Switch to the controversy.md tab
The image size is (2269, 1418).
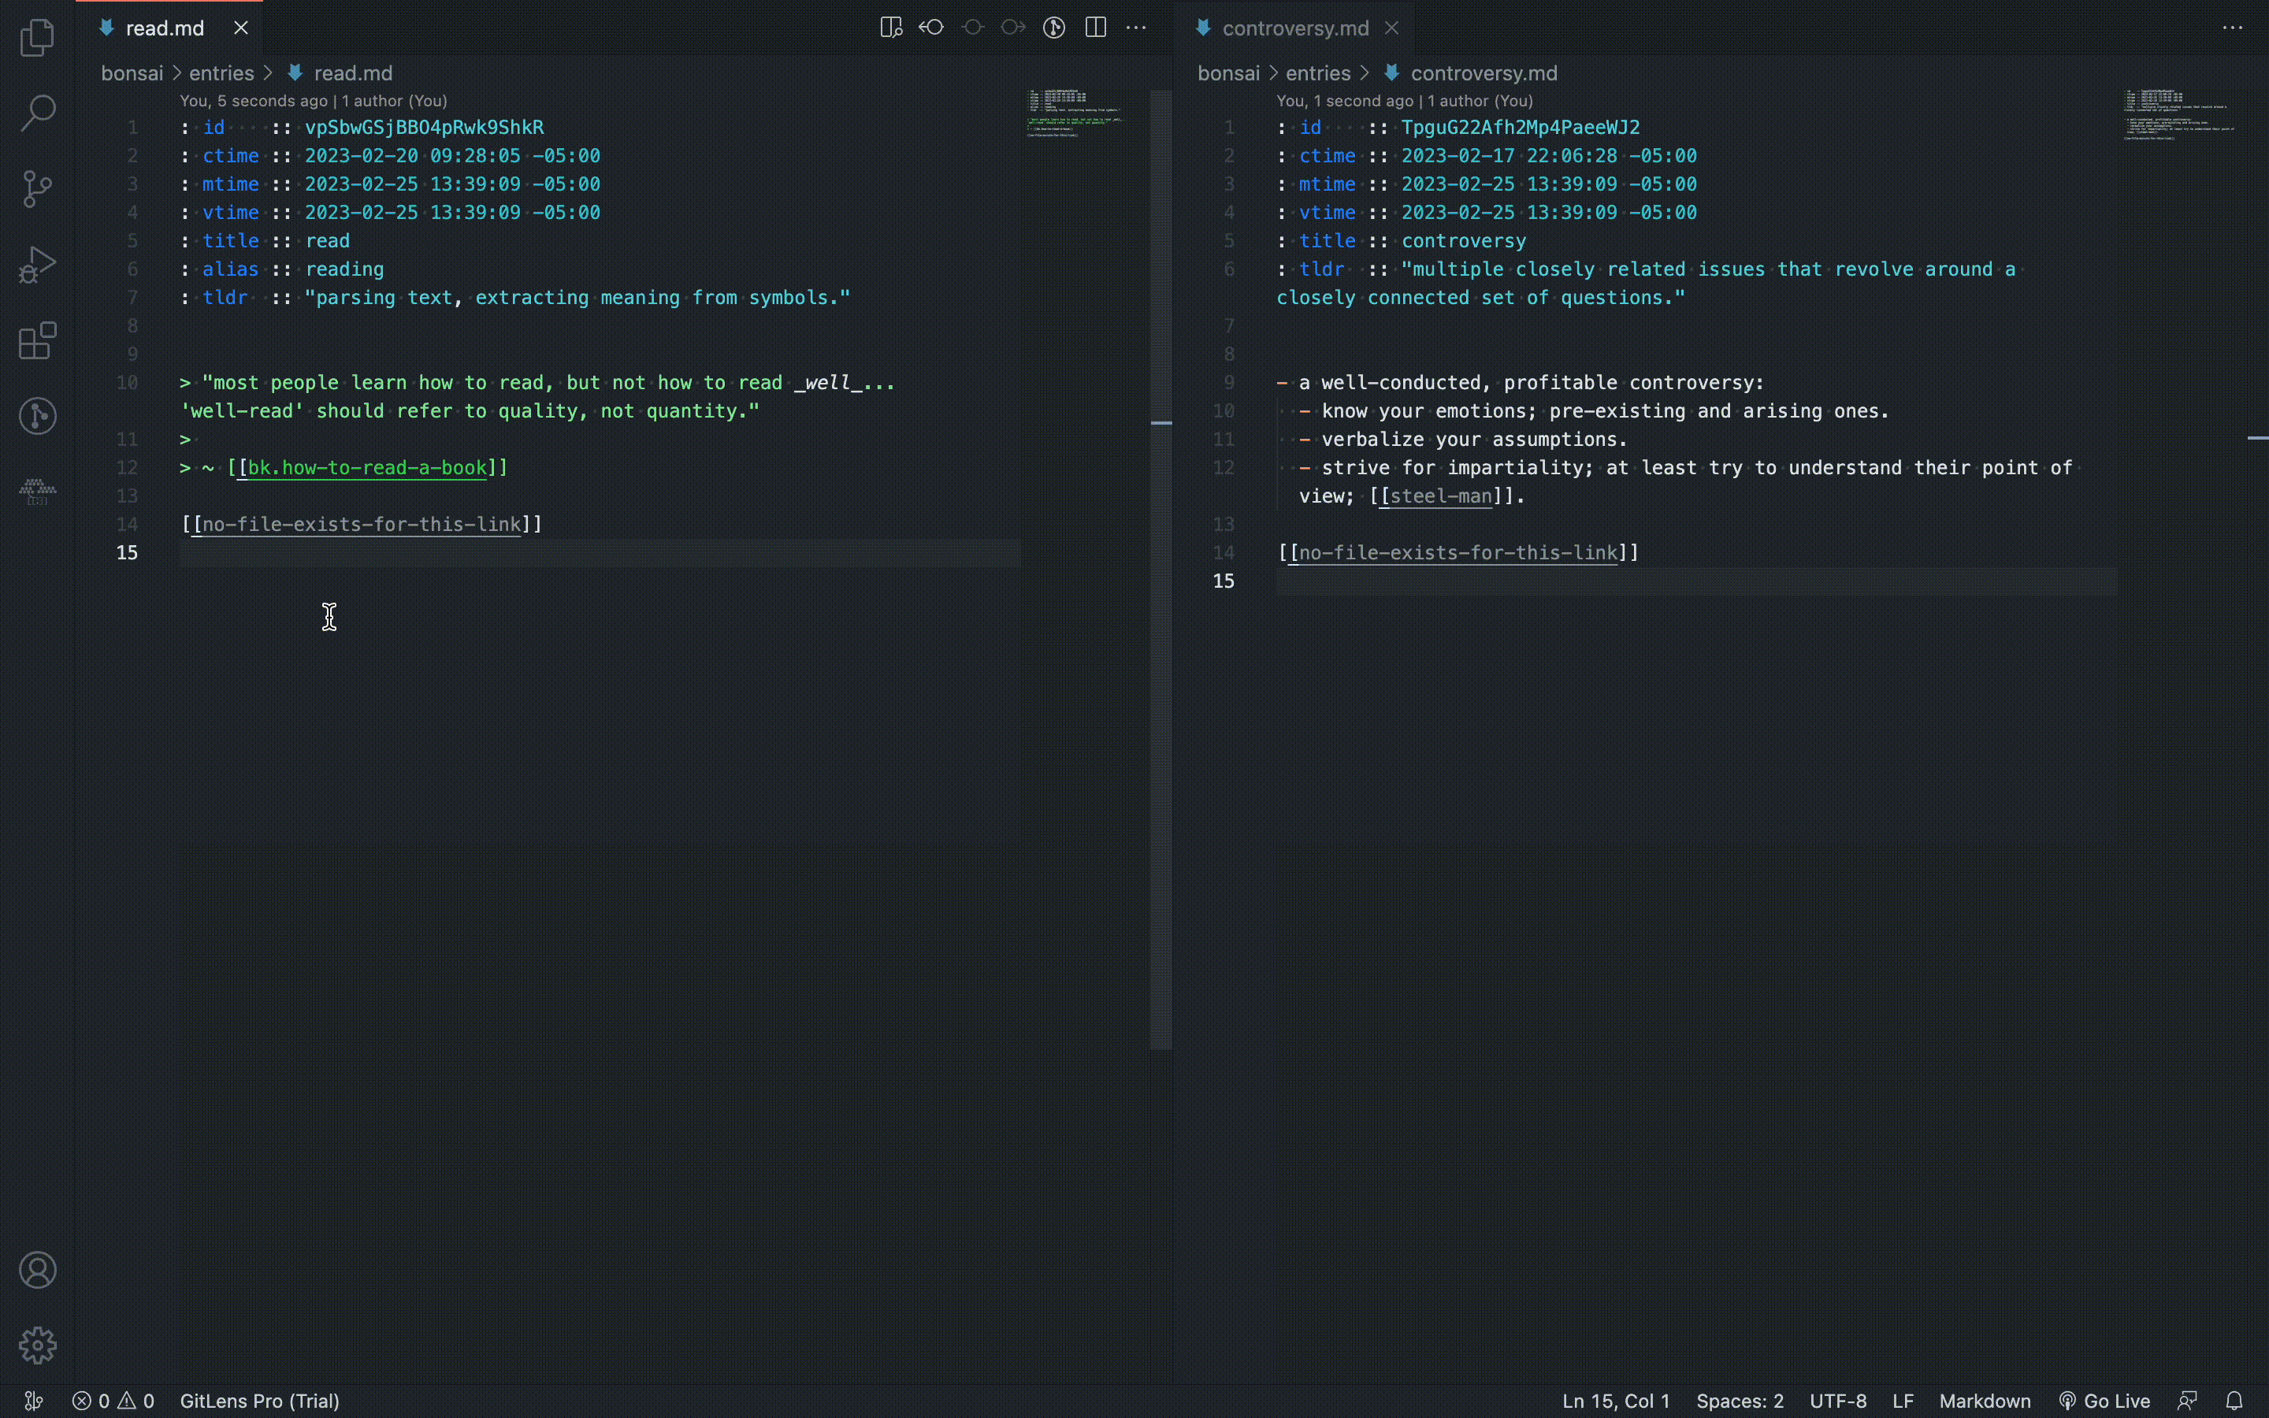coord(1295,28)
